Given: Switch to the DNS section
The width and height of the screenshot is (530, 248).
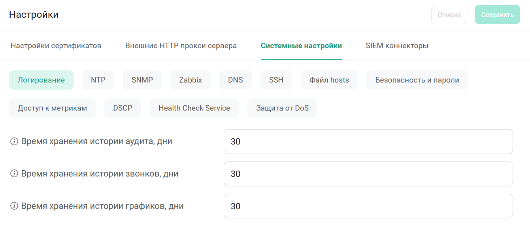Looking at the screenshot, I should pyautogui.click(x=236, y=80).
